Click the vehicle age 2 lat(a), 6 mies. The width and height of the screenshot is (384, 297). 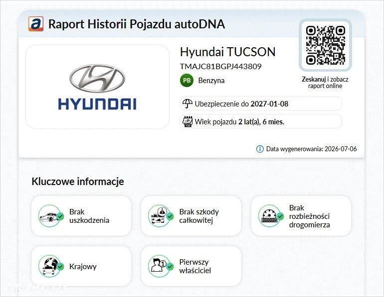point(261,121)
